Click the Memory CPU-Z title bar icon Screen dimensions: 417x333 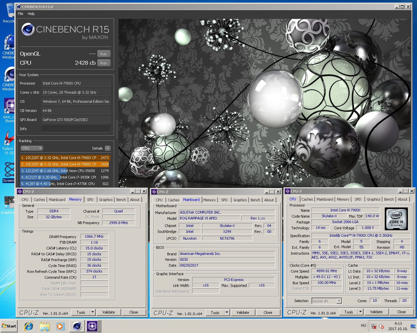[20, 192]
